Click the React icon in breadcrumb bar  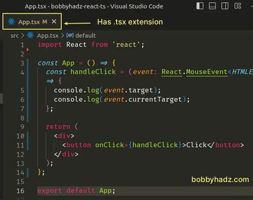tap(30, 35)
